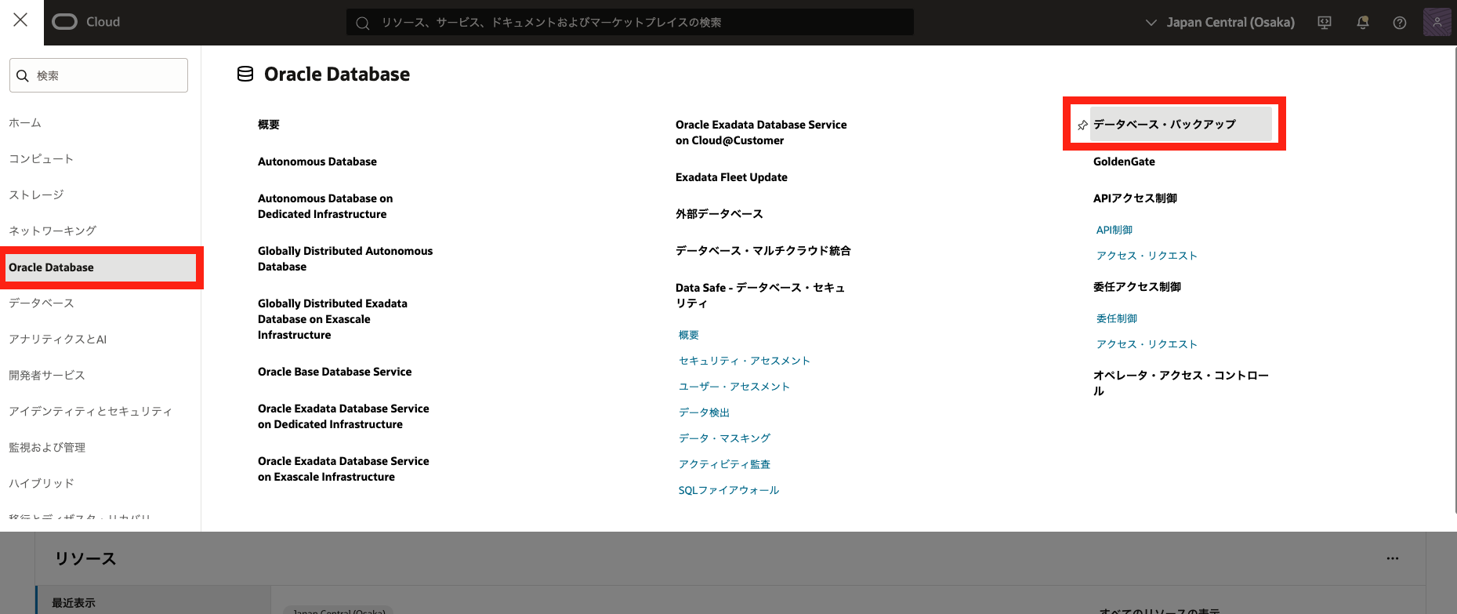Open SQLファイアウォール under Data Safe
The image size is (1457, 614).
729,490
